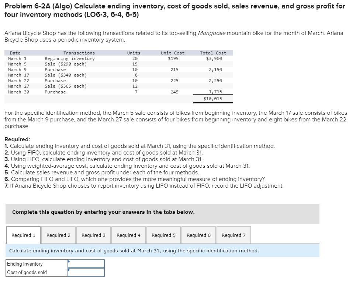Click the Total Cost column header
The image size is (353, 284).
coord(213,53)
